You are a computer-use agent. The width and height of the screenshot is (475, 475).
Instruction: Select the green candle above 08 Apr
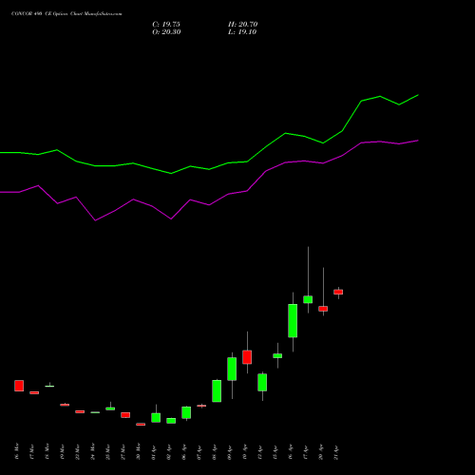click(x=217, y=391)
